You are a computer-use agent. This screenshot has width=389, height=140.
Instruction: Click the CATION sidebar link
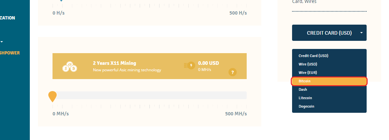[7, 18]
